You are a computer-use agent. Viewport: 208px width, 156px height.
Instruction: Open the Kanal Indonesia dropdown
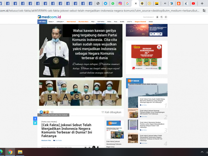click(x=148, y=17)
